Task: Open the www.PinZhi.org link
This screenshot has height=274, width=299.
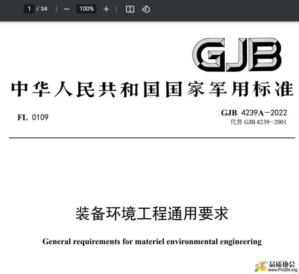Action: (x=283, y=270)
